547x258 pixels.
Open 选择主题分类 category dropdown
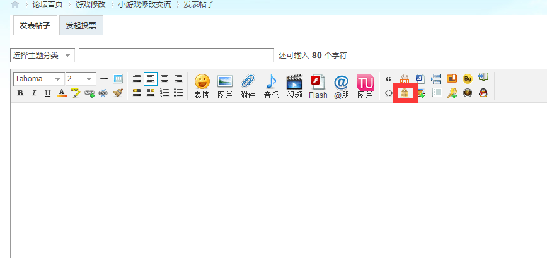(43, 56)
